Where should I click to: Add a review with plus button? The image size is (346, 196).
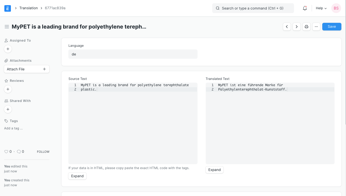[x=8, y=89]
